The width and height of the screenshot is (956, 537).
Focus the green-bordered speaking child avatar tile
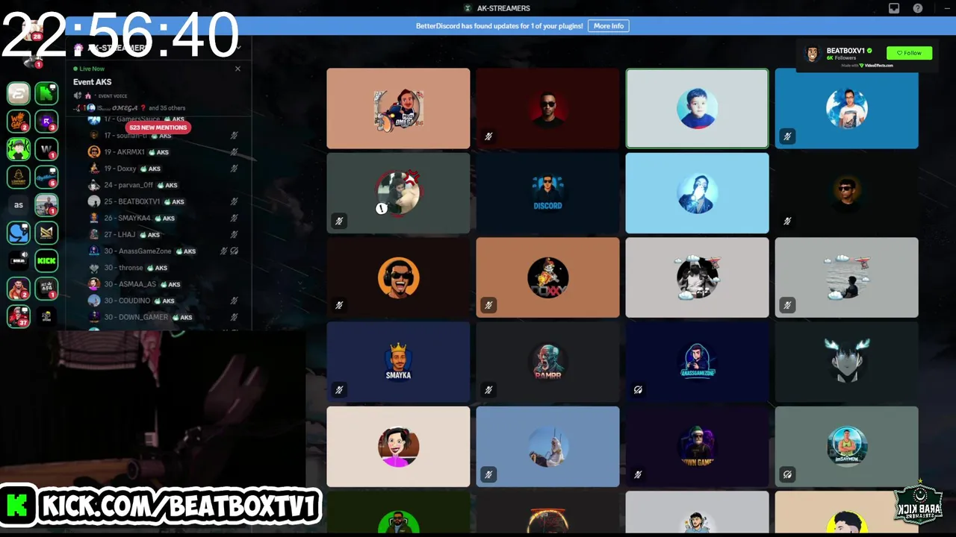697,108
